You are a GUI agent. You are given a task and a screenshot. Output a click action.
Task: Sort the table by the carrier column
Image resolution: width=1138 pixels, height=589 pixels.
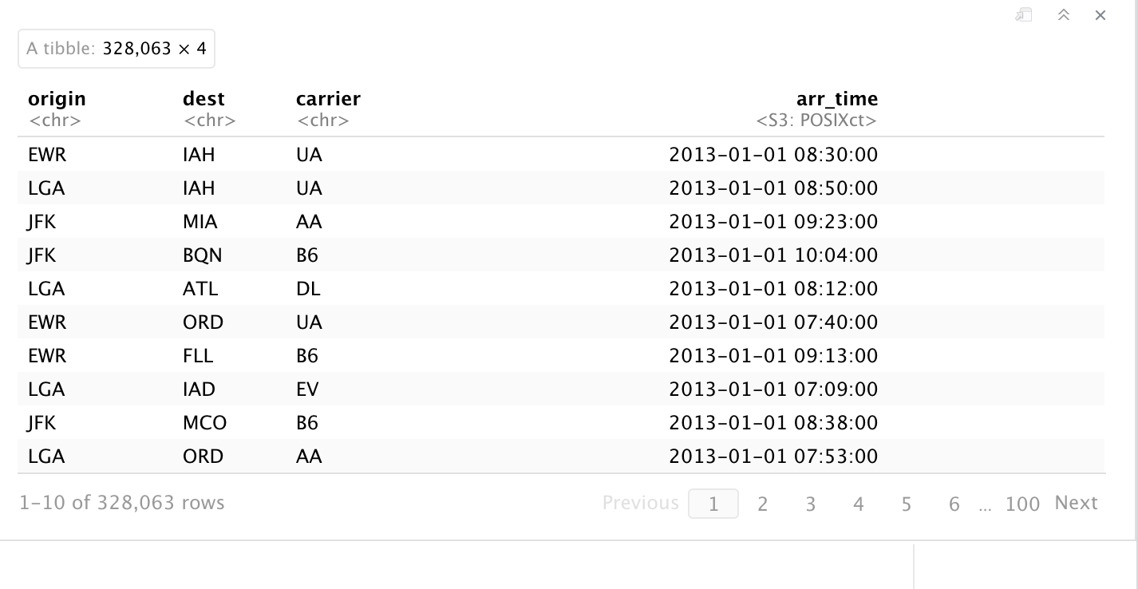click(x=328, y=98)
